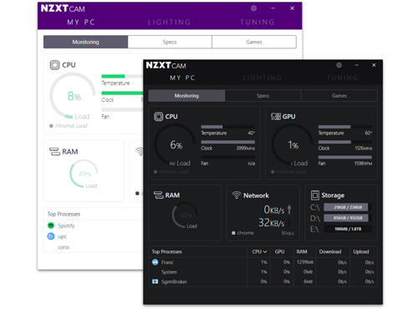This screenshot has width=418, height=309.
Task: Click the CPU chip icon in dark window
Action: (x=159, y=116)
